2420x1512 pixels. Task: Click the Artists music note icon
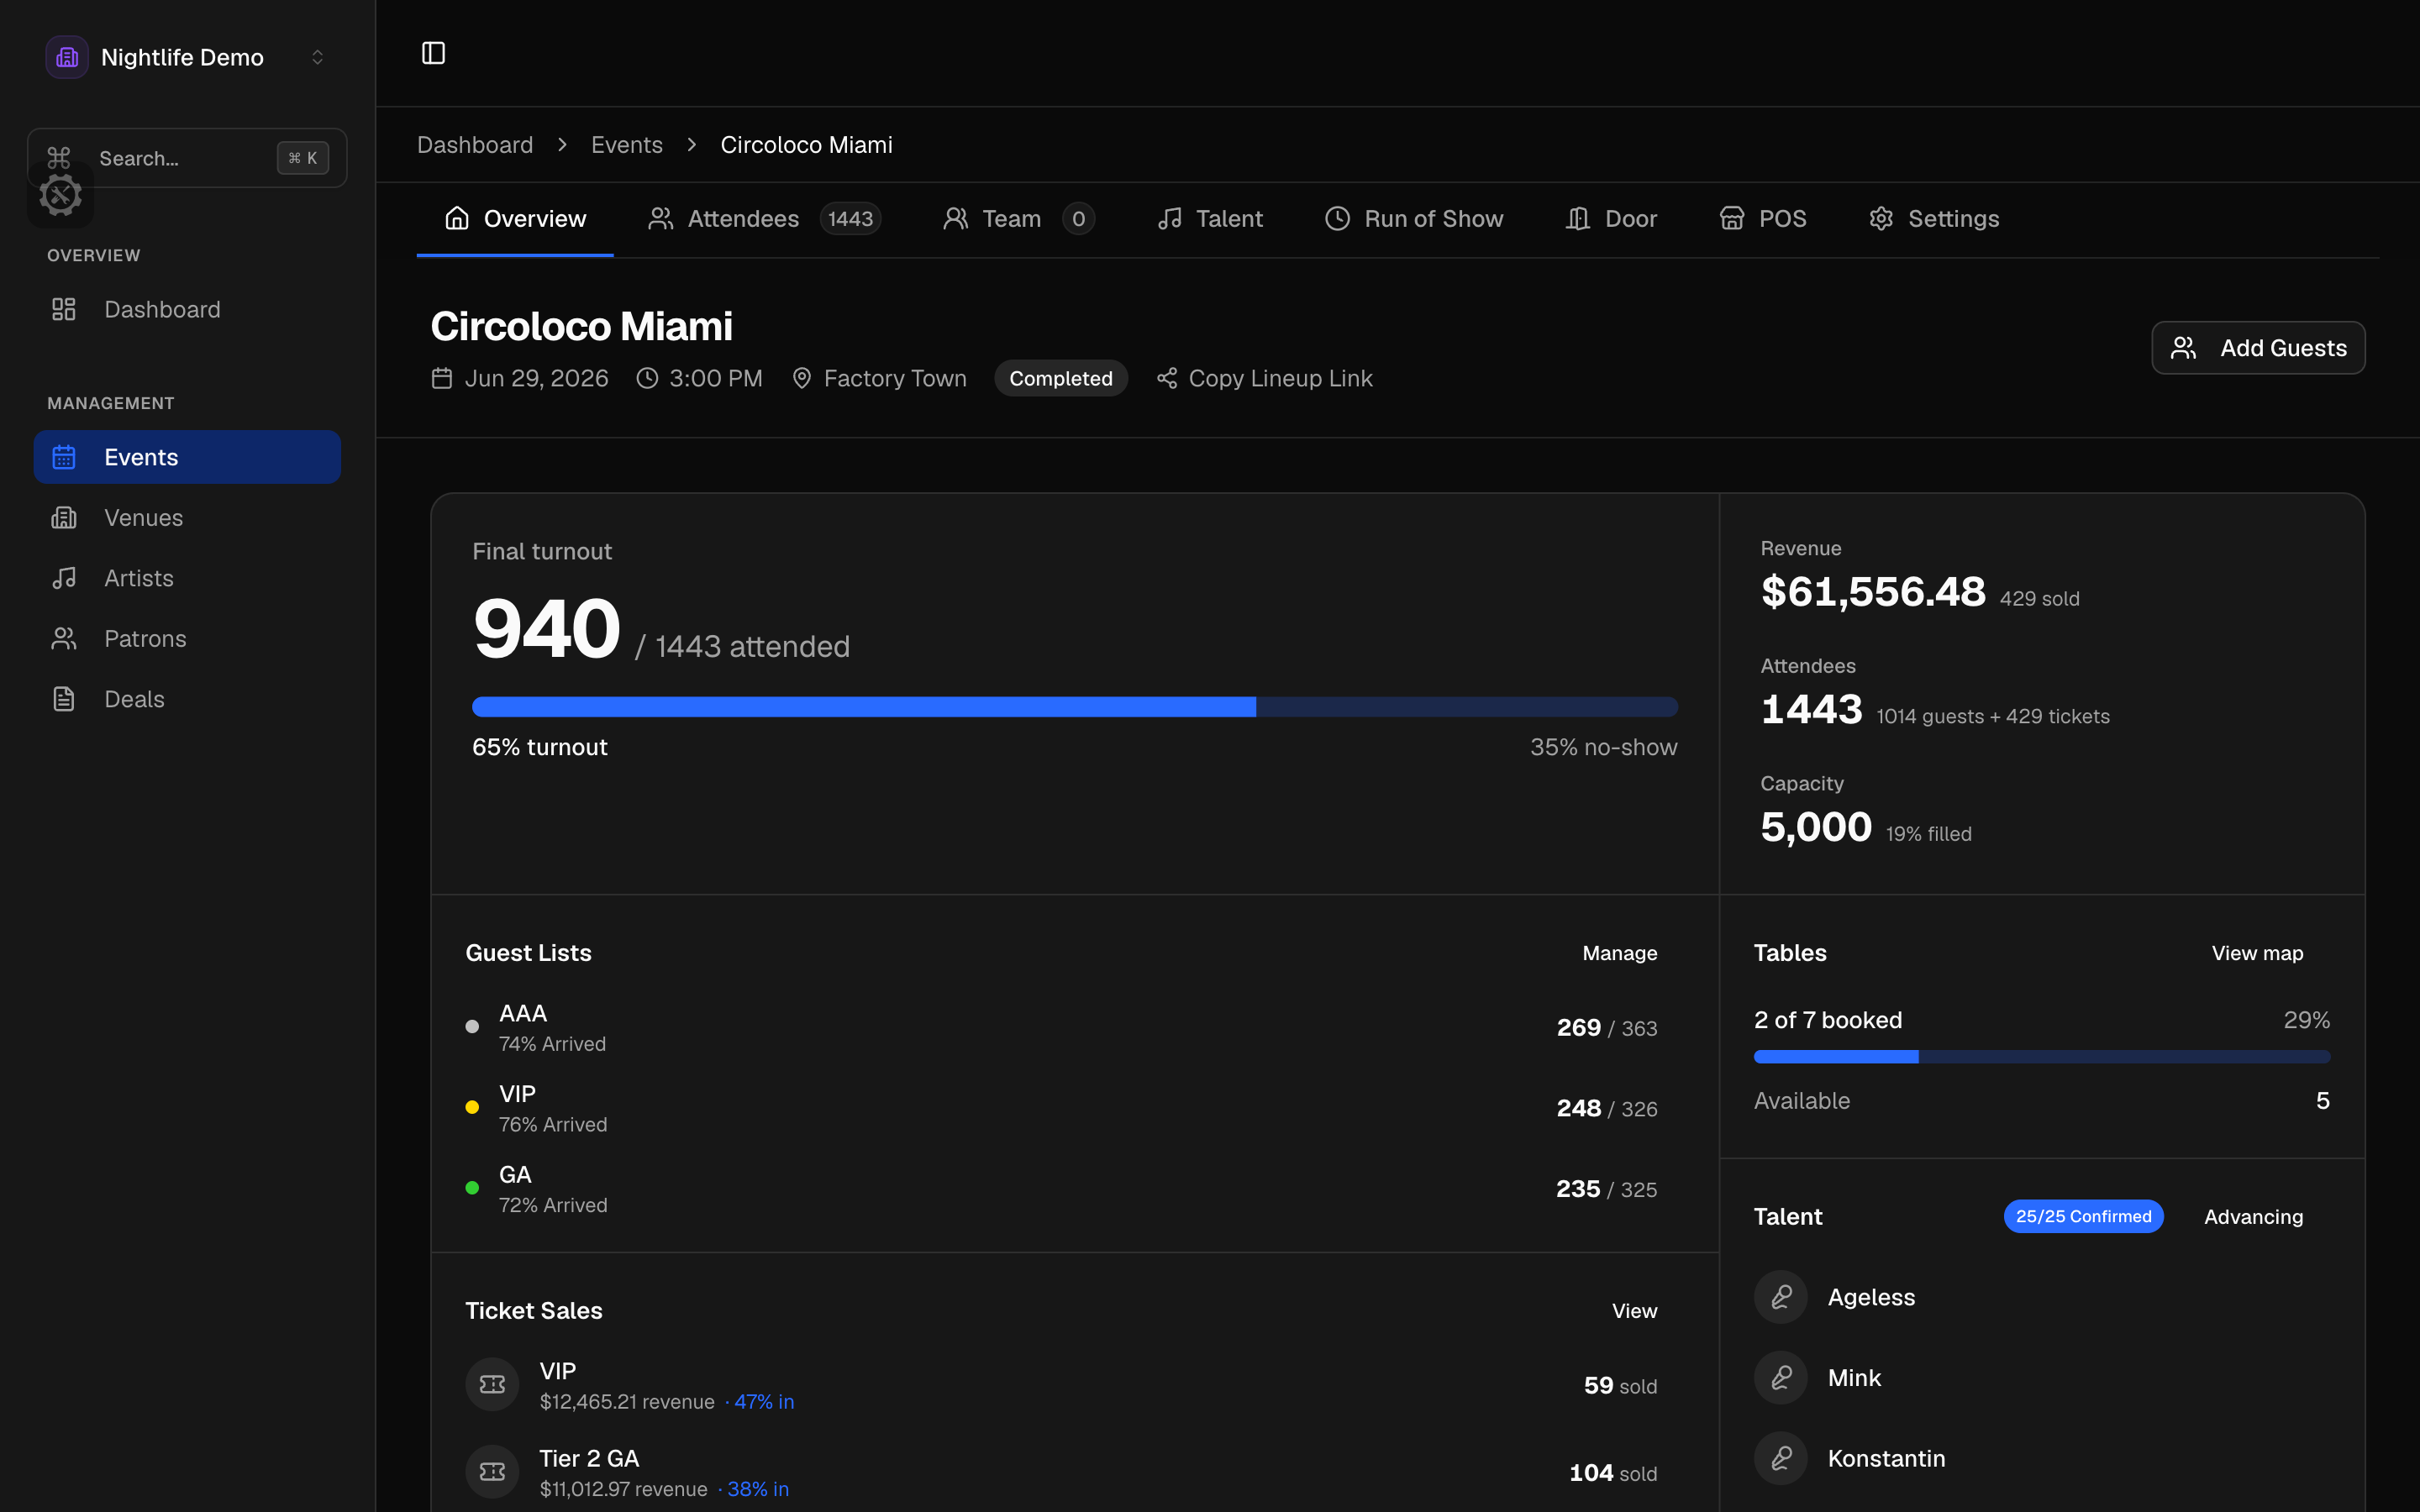click(64, 578)
